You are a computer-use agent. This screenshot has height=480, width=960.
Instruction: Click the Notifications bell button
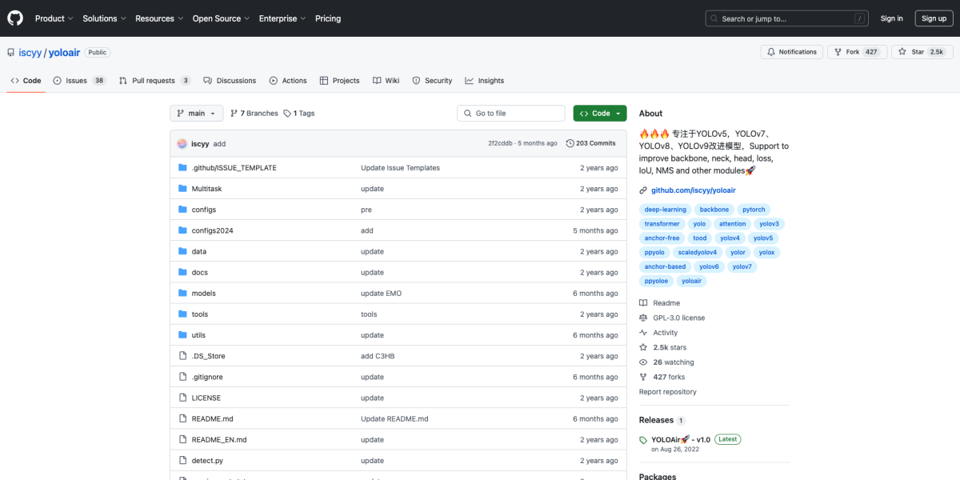point(791,52)
